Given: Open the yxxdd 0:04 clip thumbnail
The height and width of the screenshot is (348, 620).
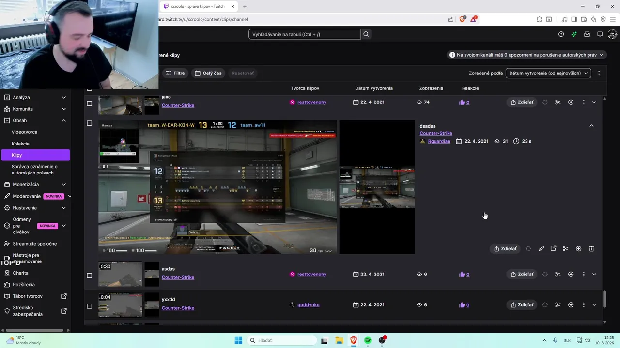Looking at the screenshot, I should 120,304.
